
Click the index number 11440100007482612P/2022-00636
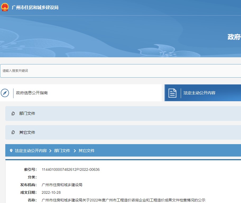[71, 169]
